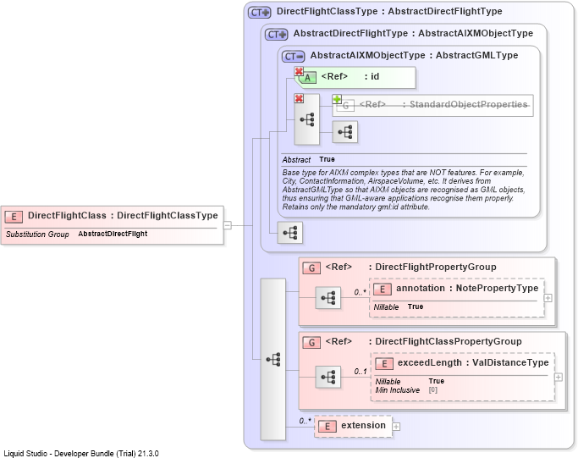The width and height of the screenshot is (578, 458).
Task: Select the Abstract True property row
Action: click(309, 160)
